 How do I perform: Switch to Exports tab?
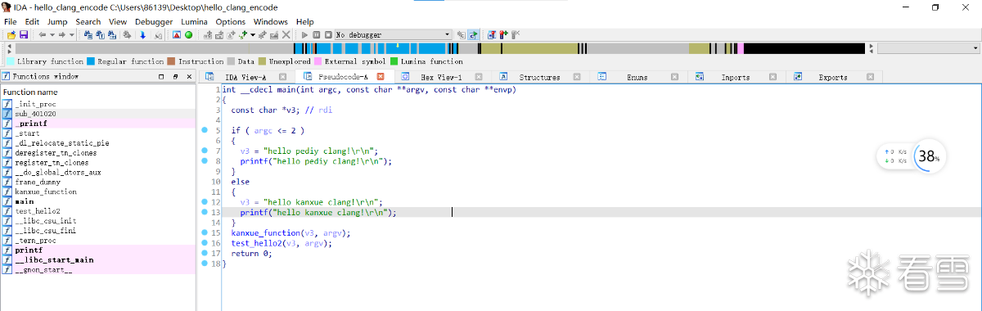point(833,77)
